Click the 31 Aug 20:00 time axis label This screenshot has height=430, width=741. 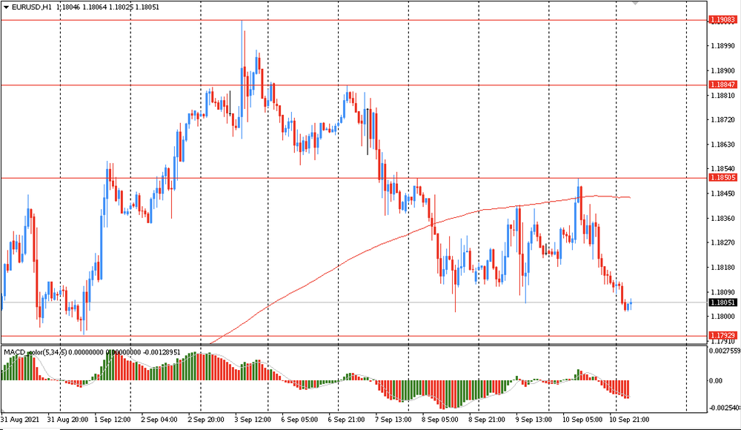point(67,420)
